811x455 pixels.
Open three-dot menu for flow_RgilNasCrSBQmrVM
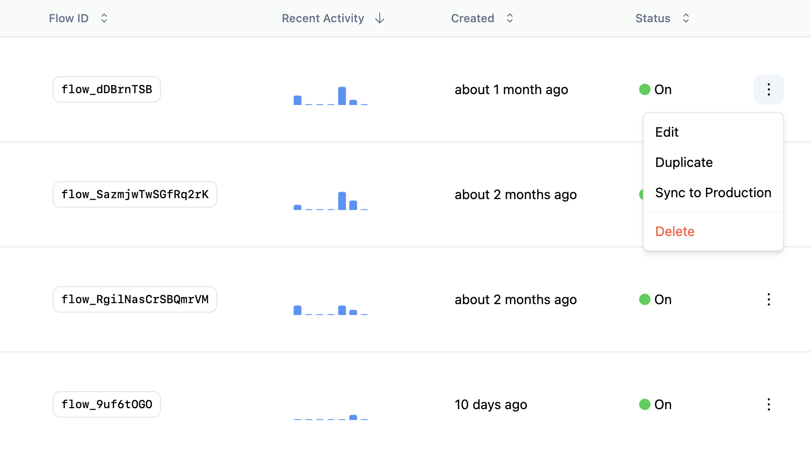click(x=768, y=299)
